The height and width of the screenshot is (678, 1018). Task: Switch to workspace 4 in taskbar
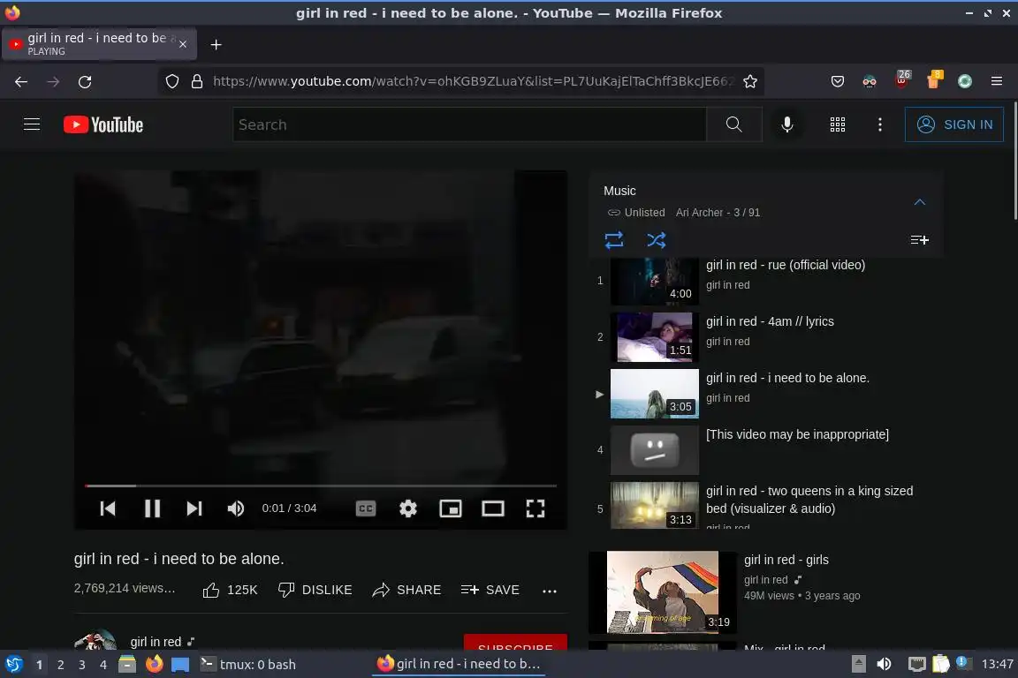(x=103, y=665)
